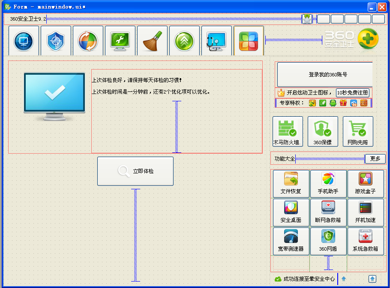The image size is (390, 288).
Task: Open the Windows orb patch repair icon
Action: (x=88, y=41)
